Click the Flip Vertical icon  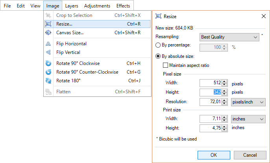[x=48, y=52]
